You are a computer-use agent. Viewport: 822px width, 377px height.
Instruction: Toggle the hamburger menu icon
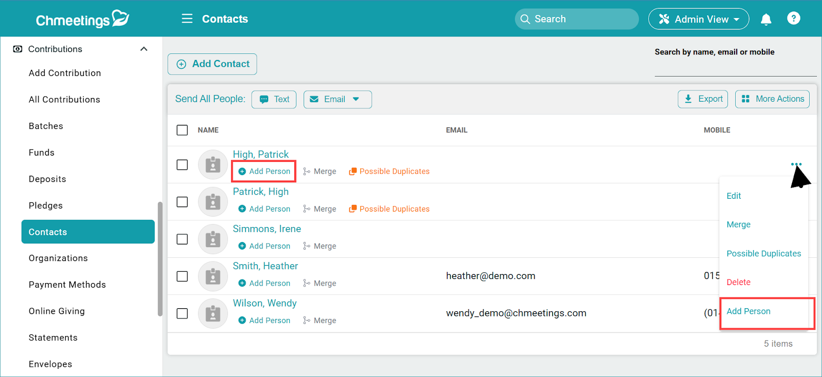tap(187, 19)
